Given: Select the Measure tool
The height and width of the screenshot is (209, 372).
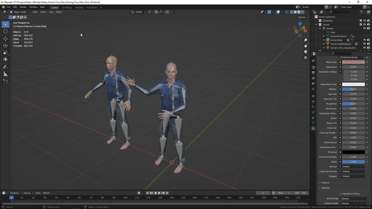Looking at the screenshot, I should click(5, 74).
